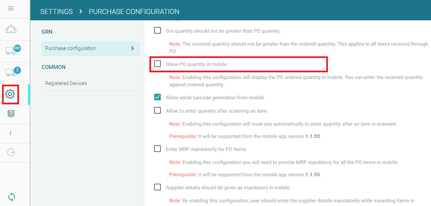The image size is (431, 206).
Task: Open the info icon in sidebar
Action: click(x=11, y=133)
